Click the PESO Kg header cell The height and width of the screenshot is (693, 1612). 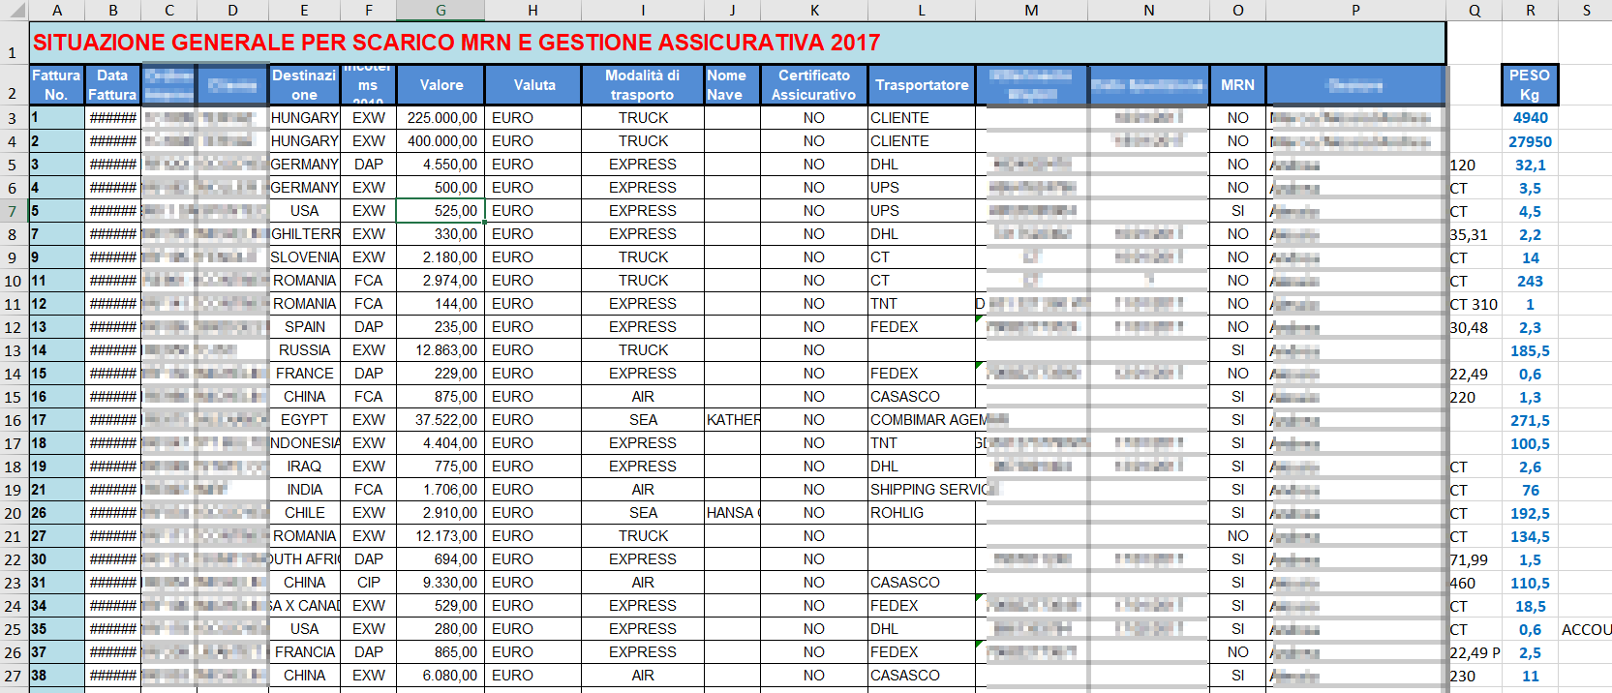click(1529, 85)
